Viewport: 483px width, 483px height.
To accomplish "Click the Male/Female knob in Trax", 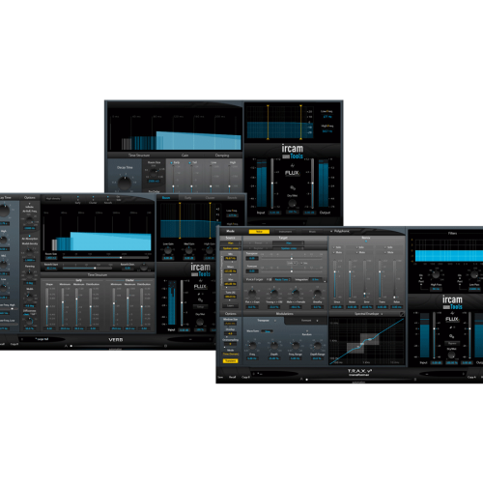I will pos(296,294).
